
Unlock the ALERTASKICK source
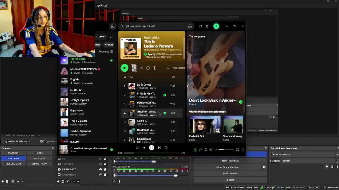tap(105, 169)
